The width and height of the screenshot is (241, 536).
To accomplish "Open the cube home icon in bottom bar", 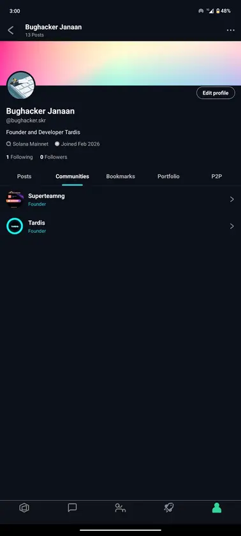I will pos(24,508).
